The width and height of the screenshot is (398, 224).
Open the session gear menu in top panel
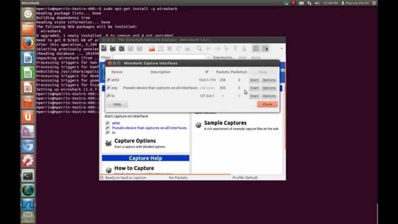point(374,3)
